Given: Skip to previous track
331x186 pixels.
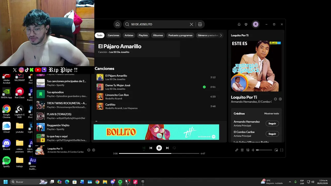Looking at the screenshot, I should (x=151, y=148).
